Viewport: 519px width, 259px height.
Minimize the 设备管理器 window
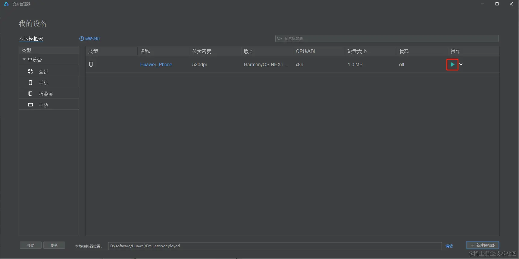tap(483, 4)
